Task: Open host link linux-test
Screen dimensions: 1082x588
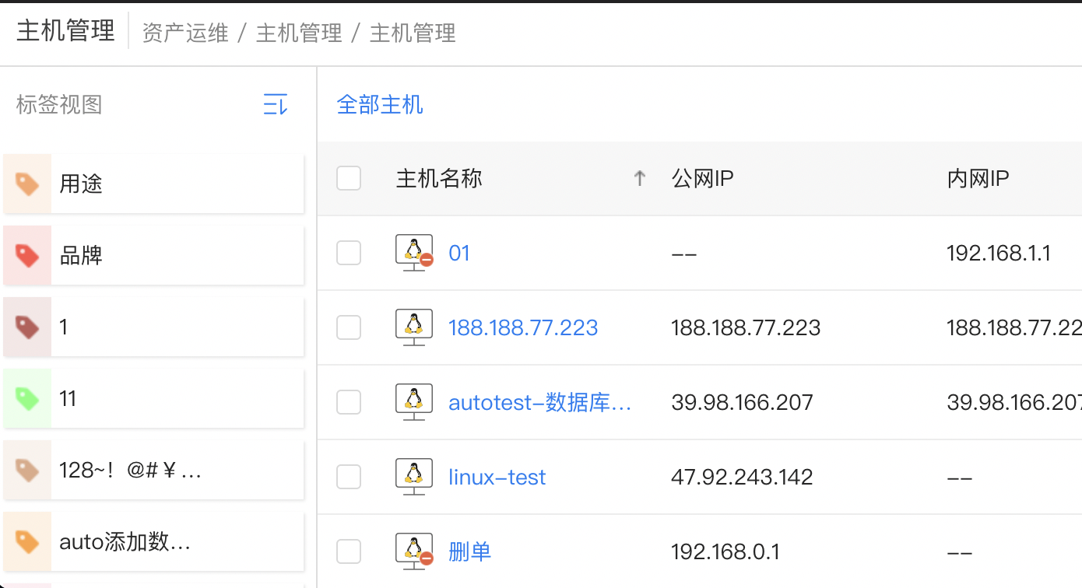Action: coord(497,477)
